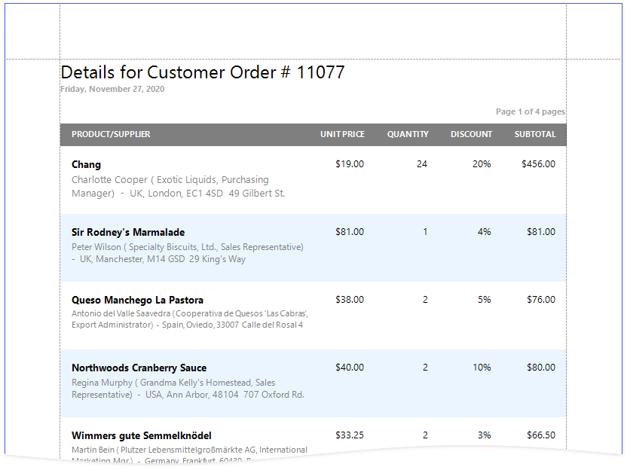This screenshot has height=470, width=627.
Task: Click the 'Chang' product name
Action: [x=86, y=164]
